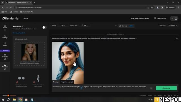
Task: Click Join Discord link
Action: 160,18
